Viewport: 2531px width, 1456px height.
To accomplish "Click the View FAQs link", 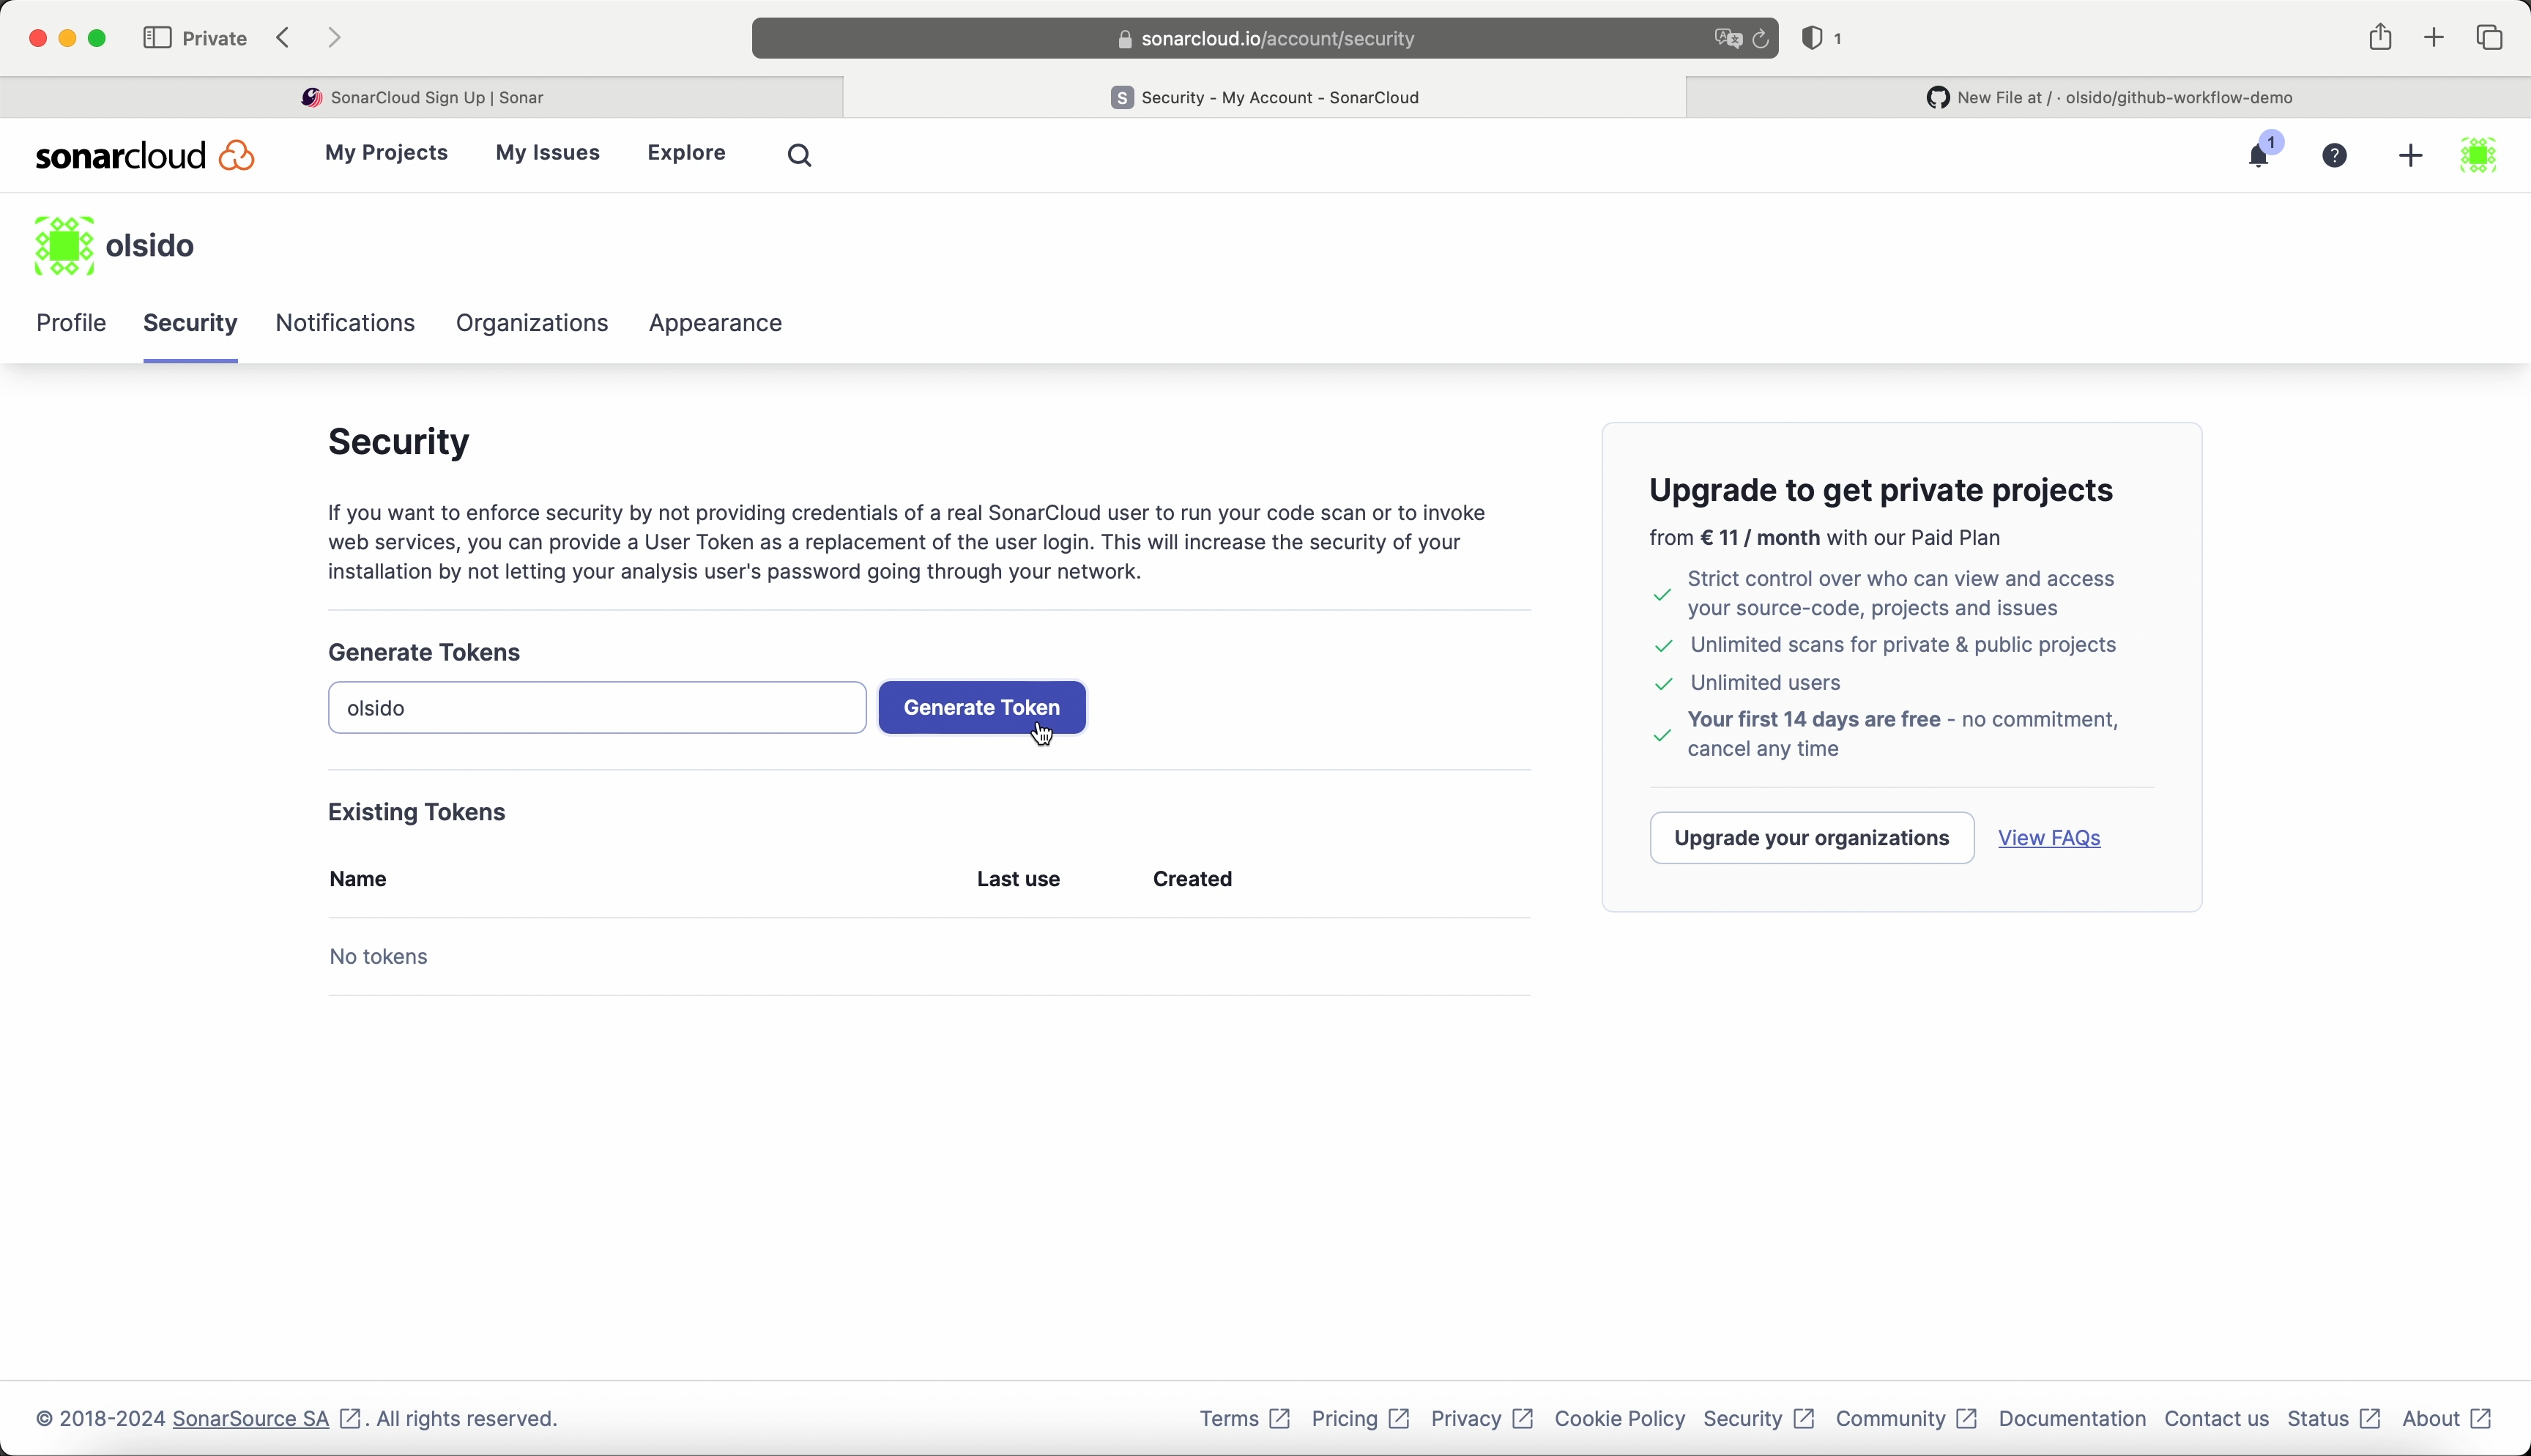I will click(x=2049, y=838).
